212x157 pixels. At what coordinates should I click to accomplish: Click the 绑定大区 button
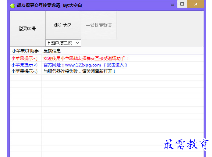63,25
